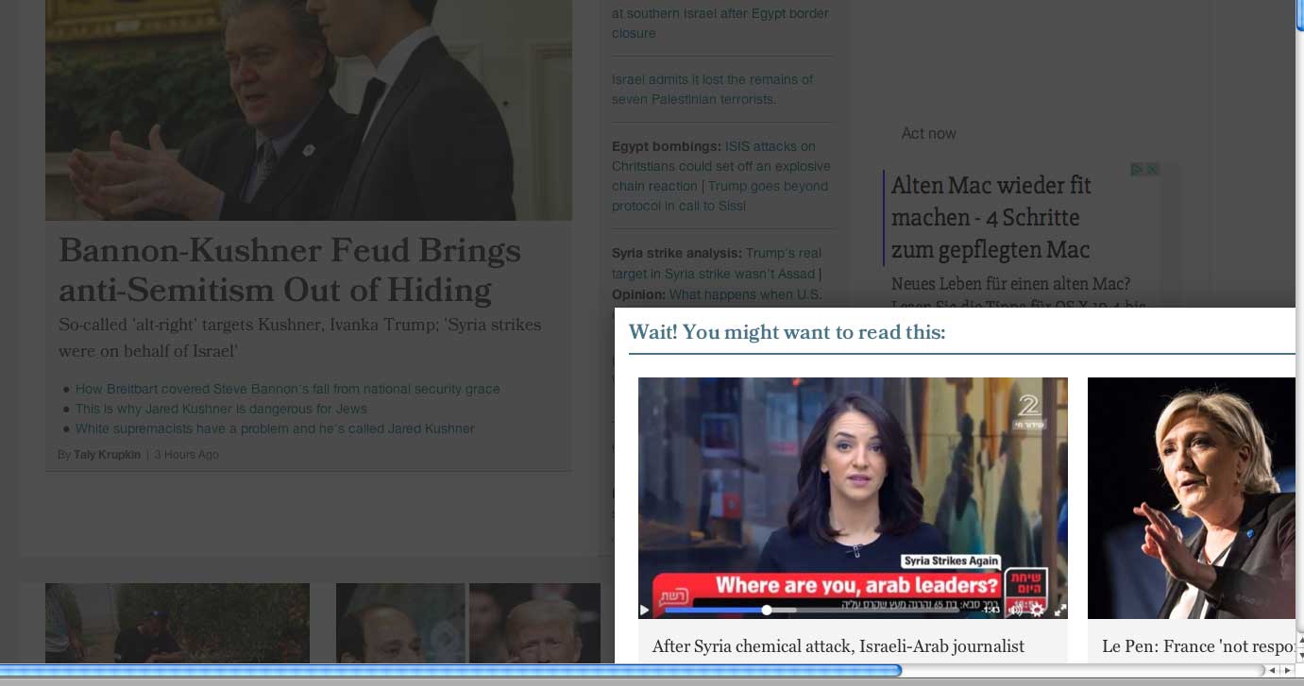Expand the video to fullscreen

click(x=1059, y=610)
